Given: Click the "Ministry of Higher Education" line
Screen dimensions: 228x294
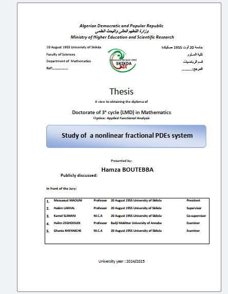Looking at the screenshot, I should 122,37.
